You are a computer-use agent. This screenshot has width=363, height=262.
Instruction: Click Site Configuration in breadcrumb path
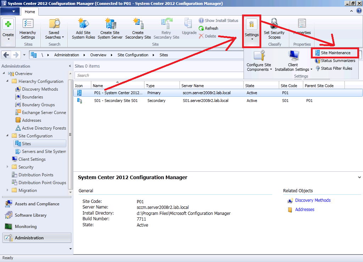pos(133,55)
